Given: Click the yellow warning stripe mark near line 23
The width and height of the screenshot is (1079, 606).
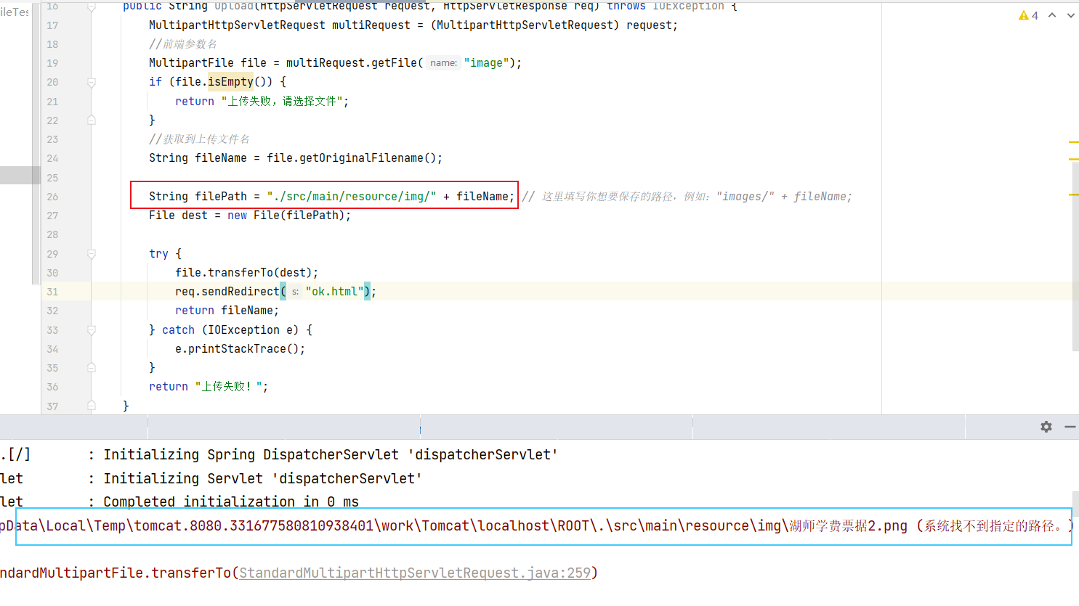Looking at the screenshot, I should pos(1073,142).
